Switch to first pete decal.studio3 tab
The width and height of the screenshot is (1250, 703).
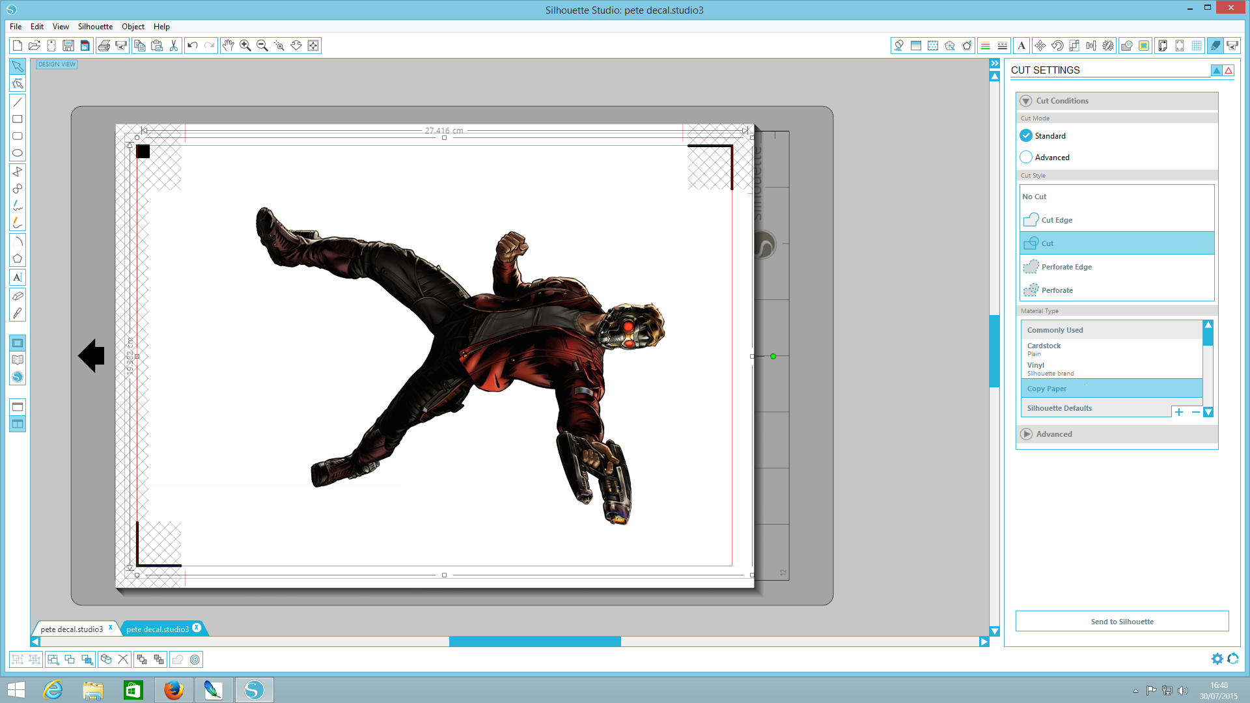[x=73, y=629]
